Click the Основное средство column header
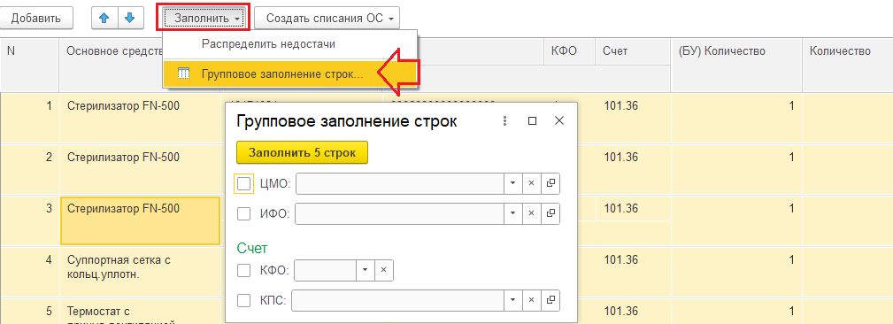The width and height of the screenshot is (893, 324). (111, 65)
